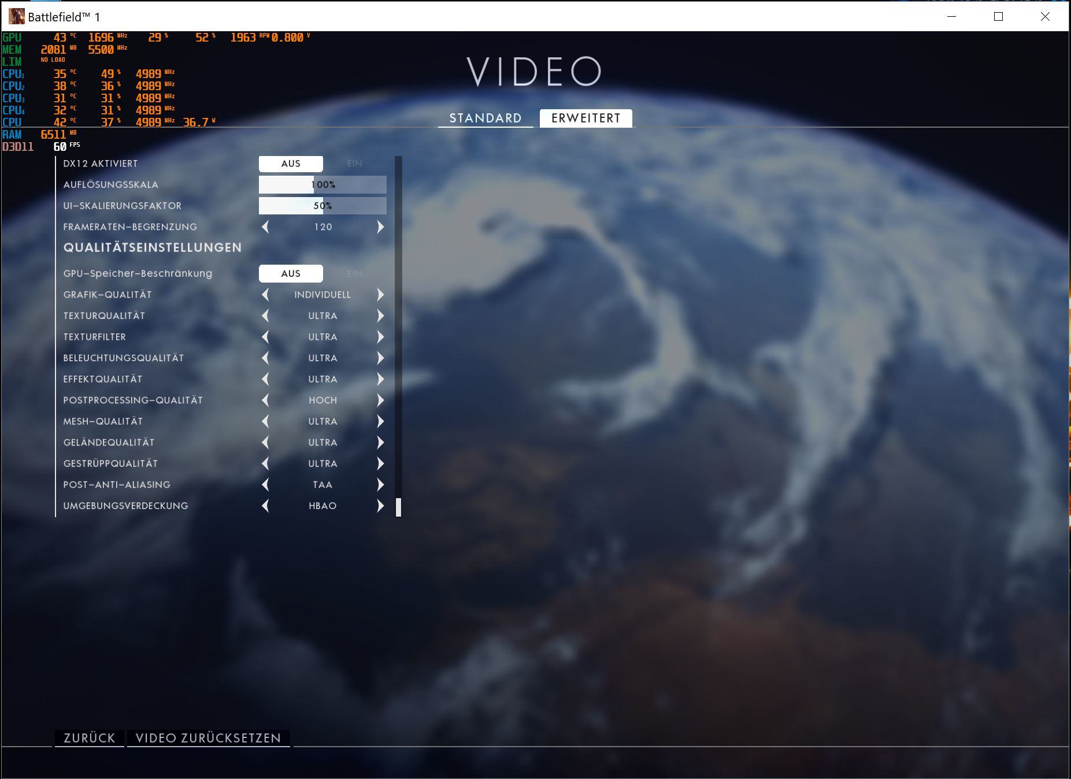Lower Texturfilter setting with left arrow
Viewport: 1071px width, 779px height.
point(265,337)
